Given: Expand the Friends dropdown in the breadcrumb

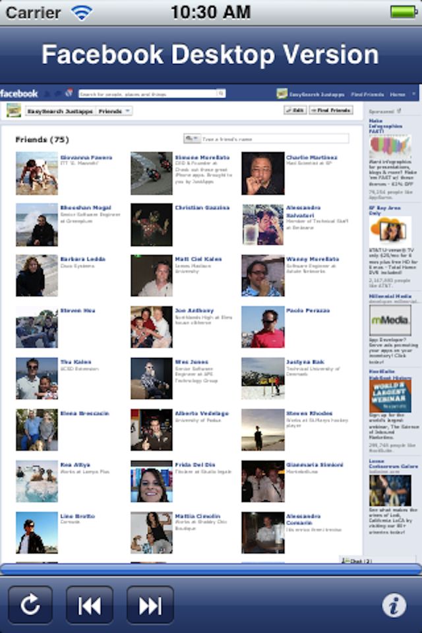Looking at the screenshot, I should 115,111.
